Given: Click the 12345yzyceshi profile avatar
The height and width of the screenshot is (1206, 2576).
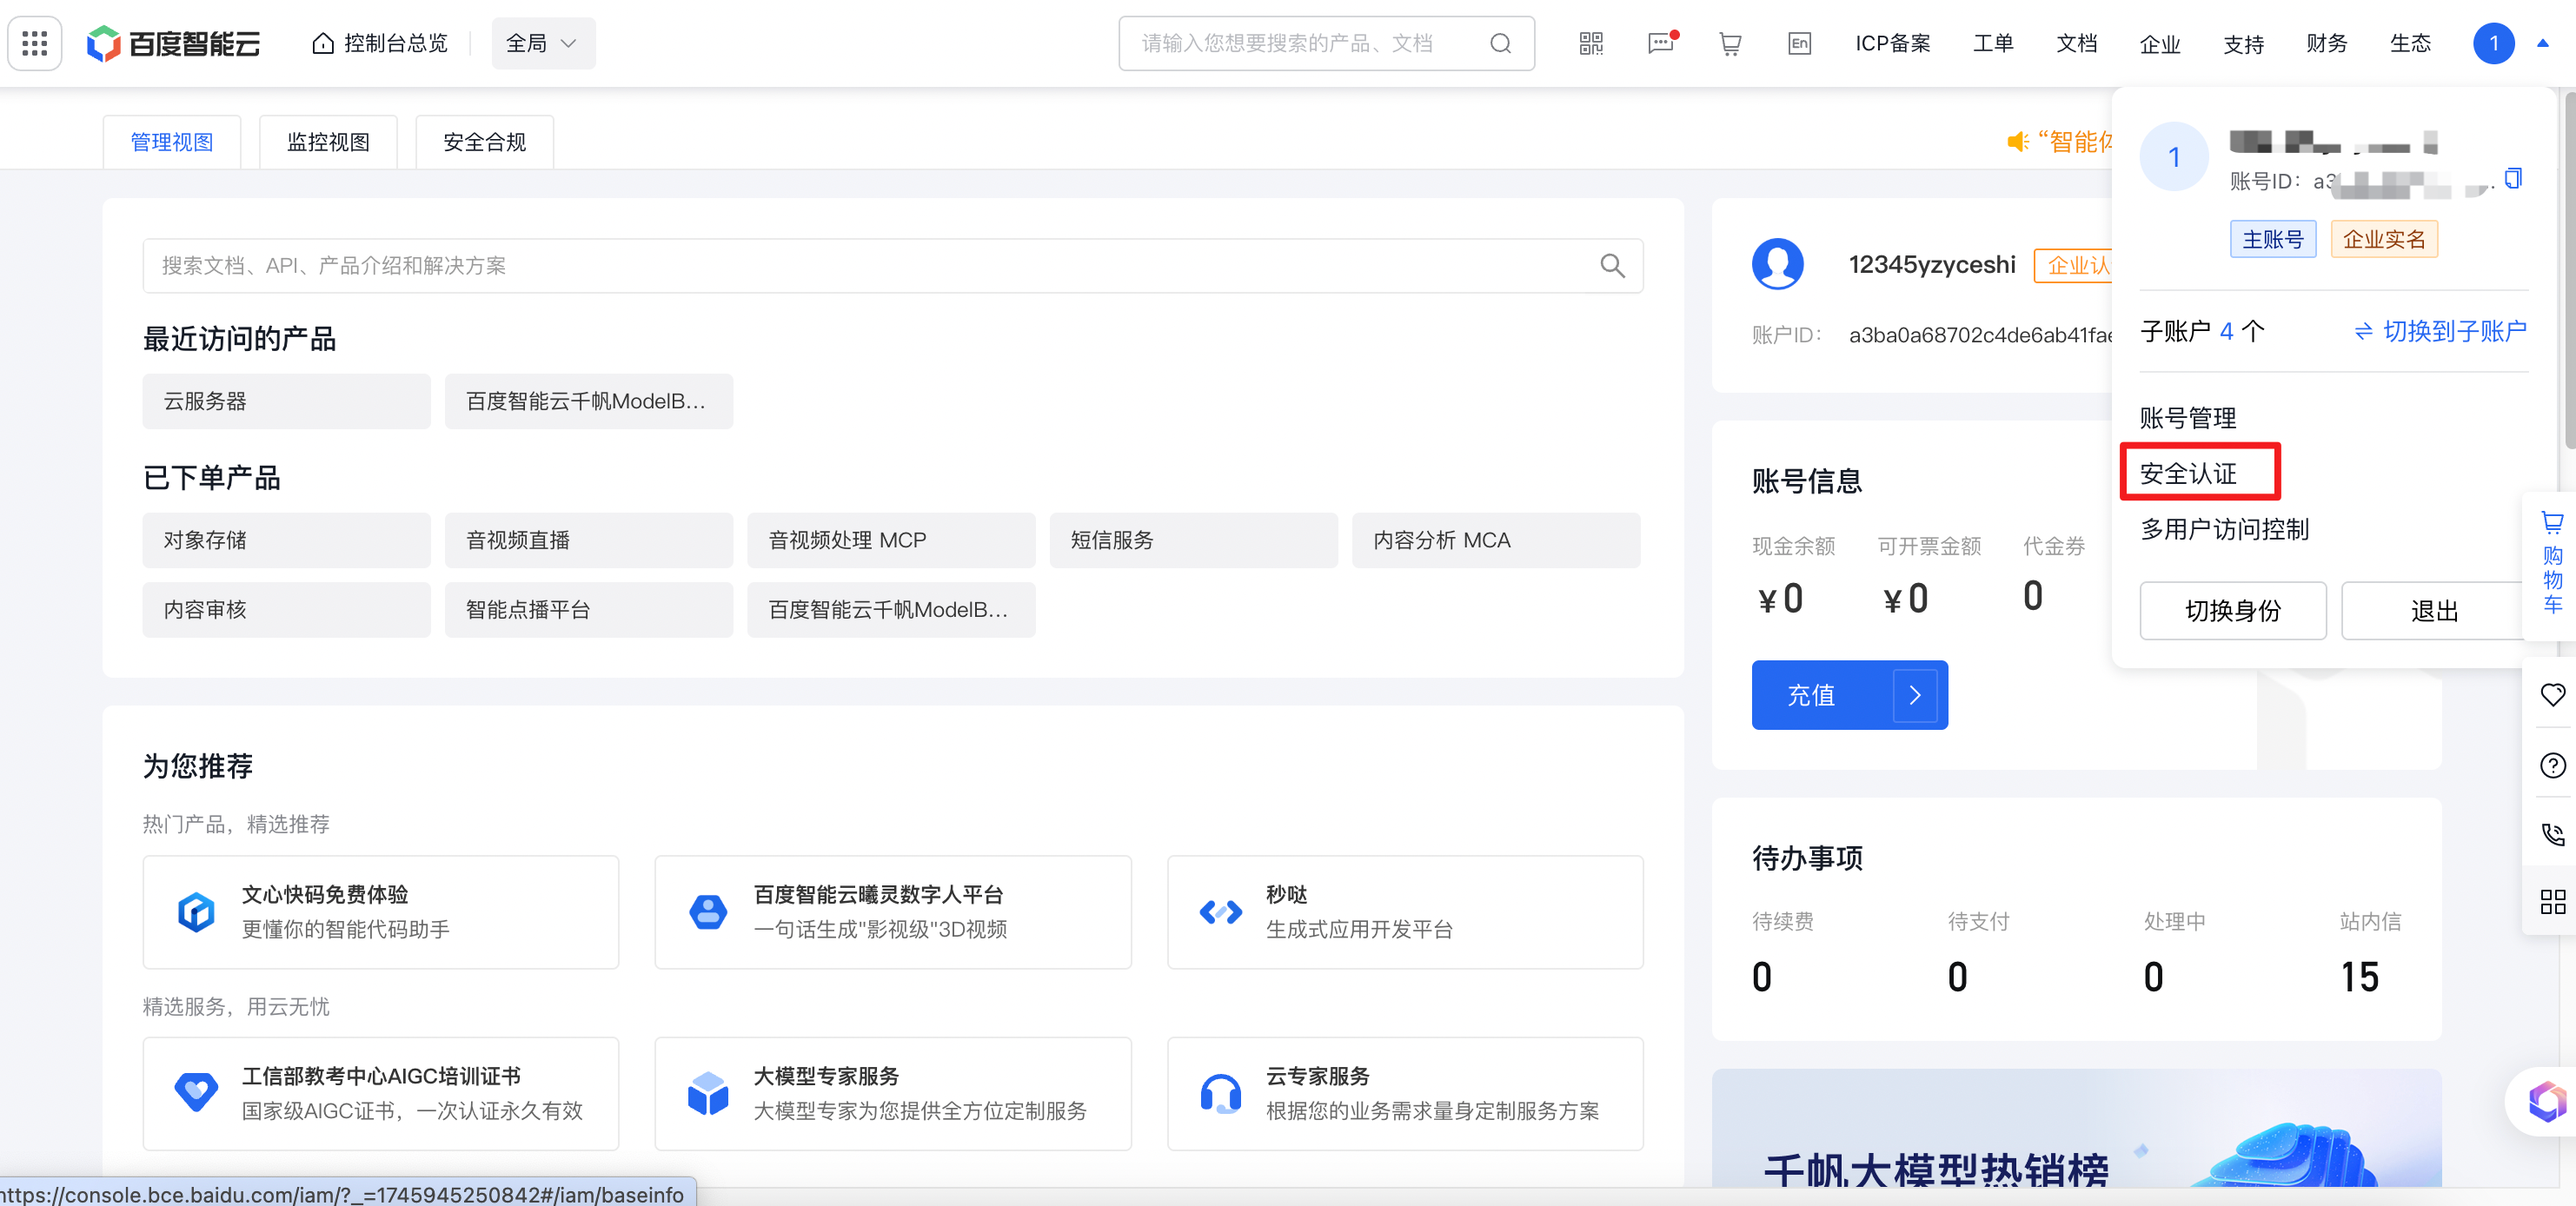Looking at the screenshot, I should click(1777, 264).
